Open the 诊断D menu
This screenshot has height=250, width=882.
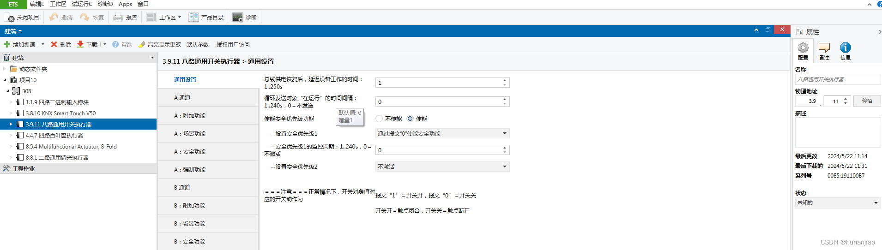[x=105, y=4]
